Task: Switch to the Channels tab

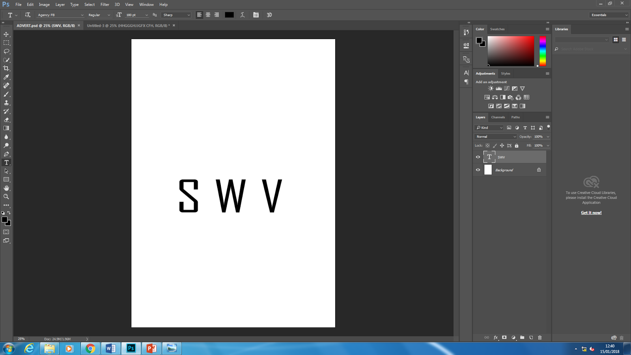Action: pyautogui.click(x=498, y=117)
